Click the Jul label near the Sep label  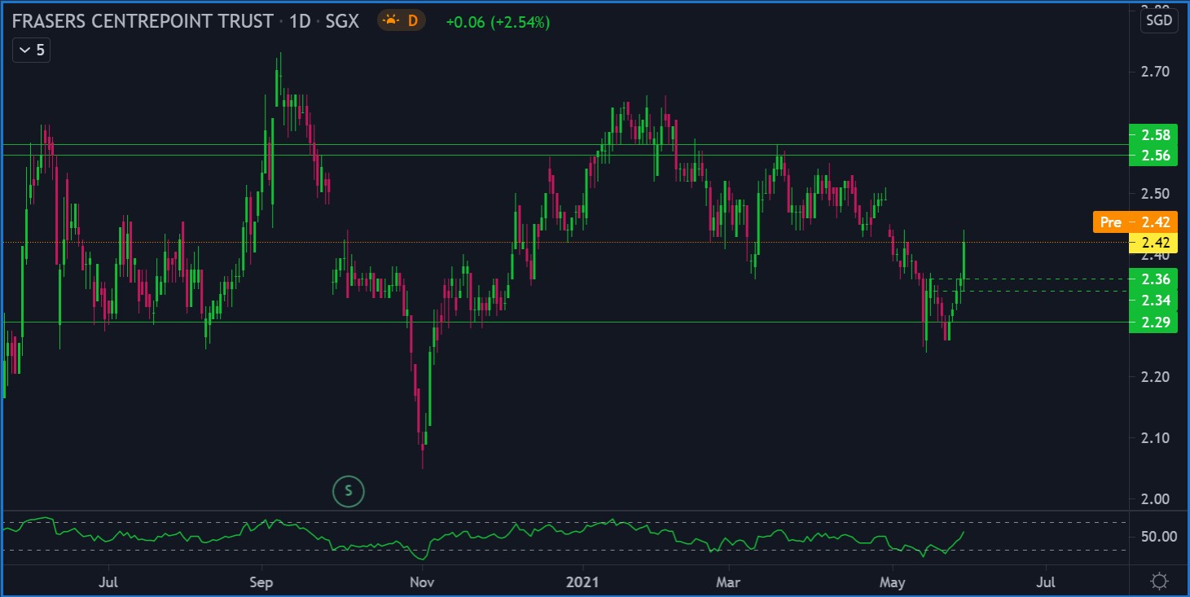point(108,582)
